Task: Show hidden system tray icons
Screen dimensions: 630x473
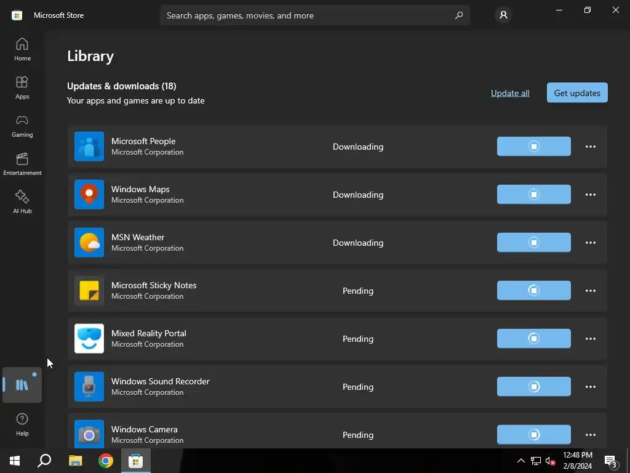Action: click(x=520, y=461)
